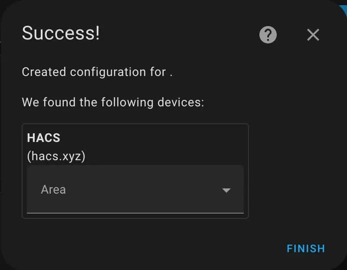Click the (hacs.xyz) device label
Viewport: 347px width, 270px height.
(x=56, y=155)
